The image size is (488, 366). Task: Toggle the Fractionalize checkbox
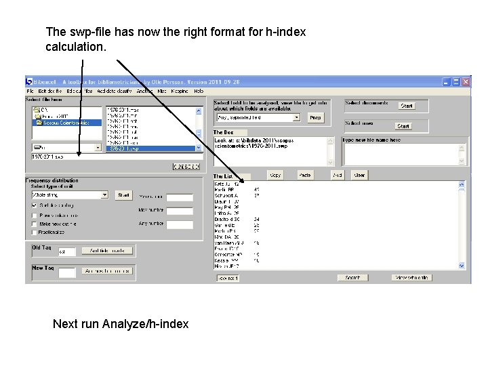click(35, 232)
